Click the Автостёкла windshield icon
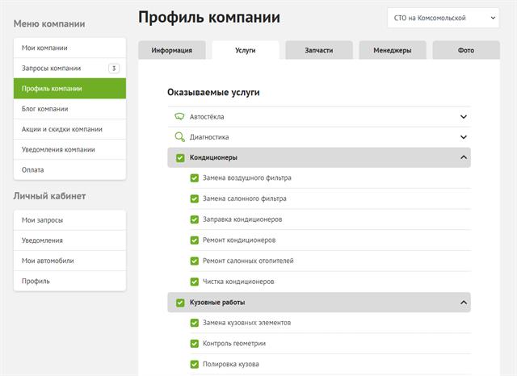This screenshot has width=517, height=376. 179,116
